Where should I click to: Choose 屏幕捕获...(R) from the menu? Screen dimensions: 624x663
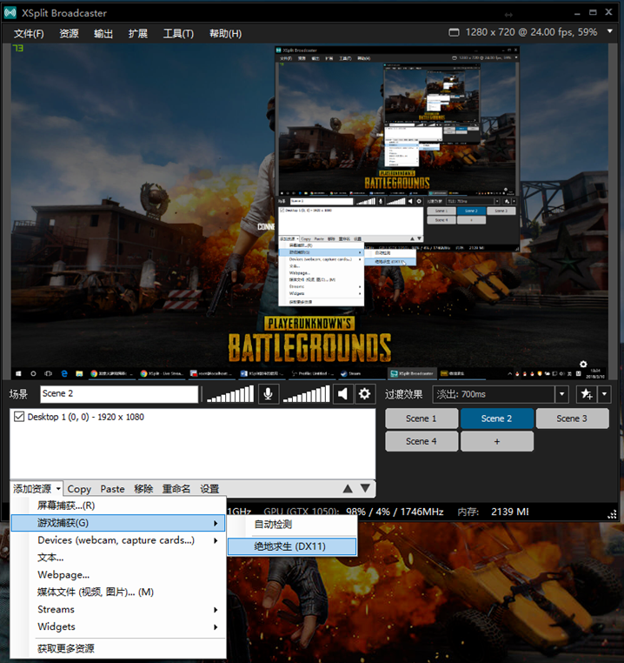point(118,506)
